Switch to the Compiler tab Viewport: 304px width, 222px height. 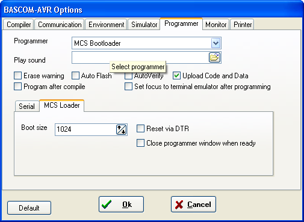19,25
